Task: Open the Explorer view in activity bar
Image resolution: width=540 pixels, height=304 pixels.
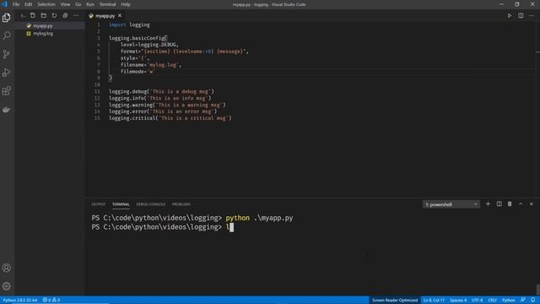Action: 7,18
